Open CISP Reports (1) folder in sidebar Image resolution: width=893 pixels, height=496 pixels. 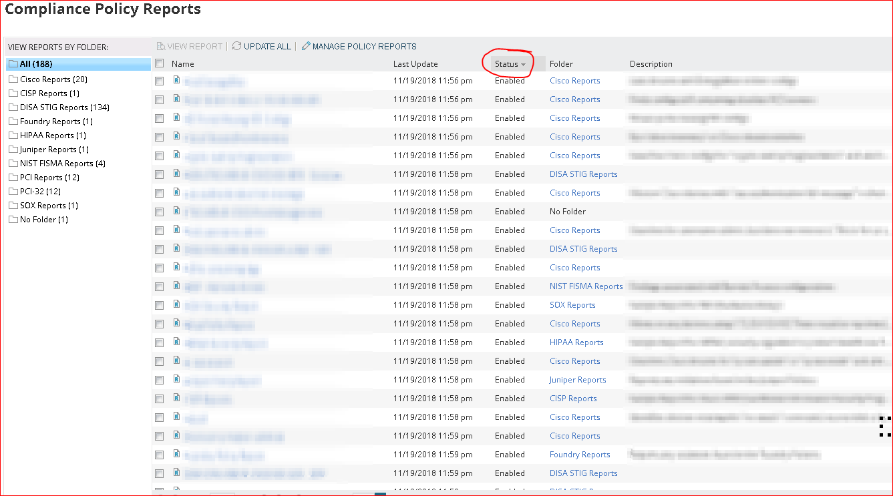click(49, 93)
